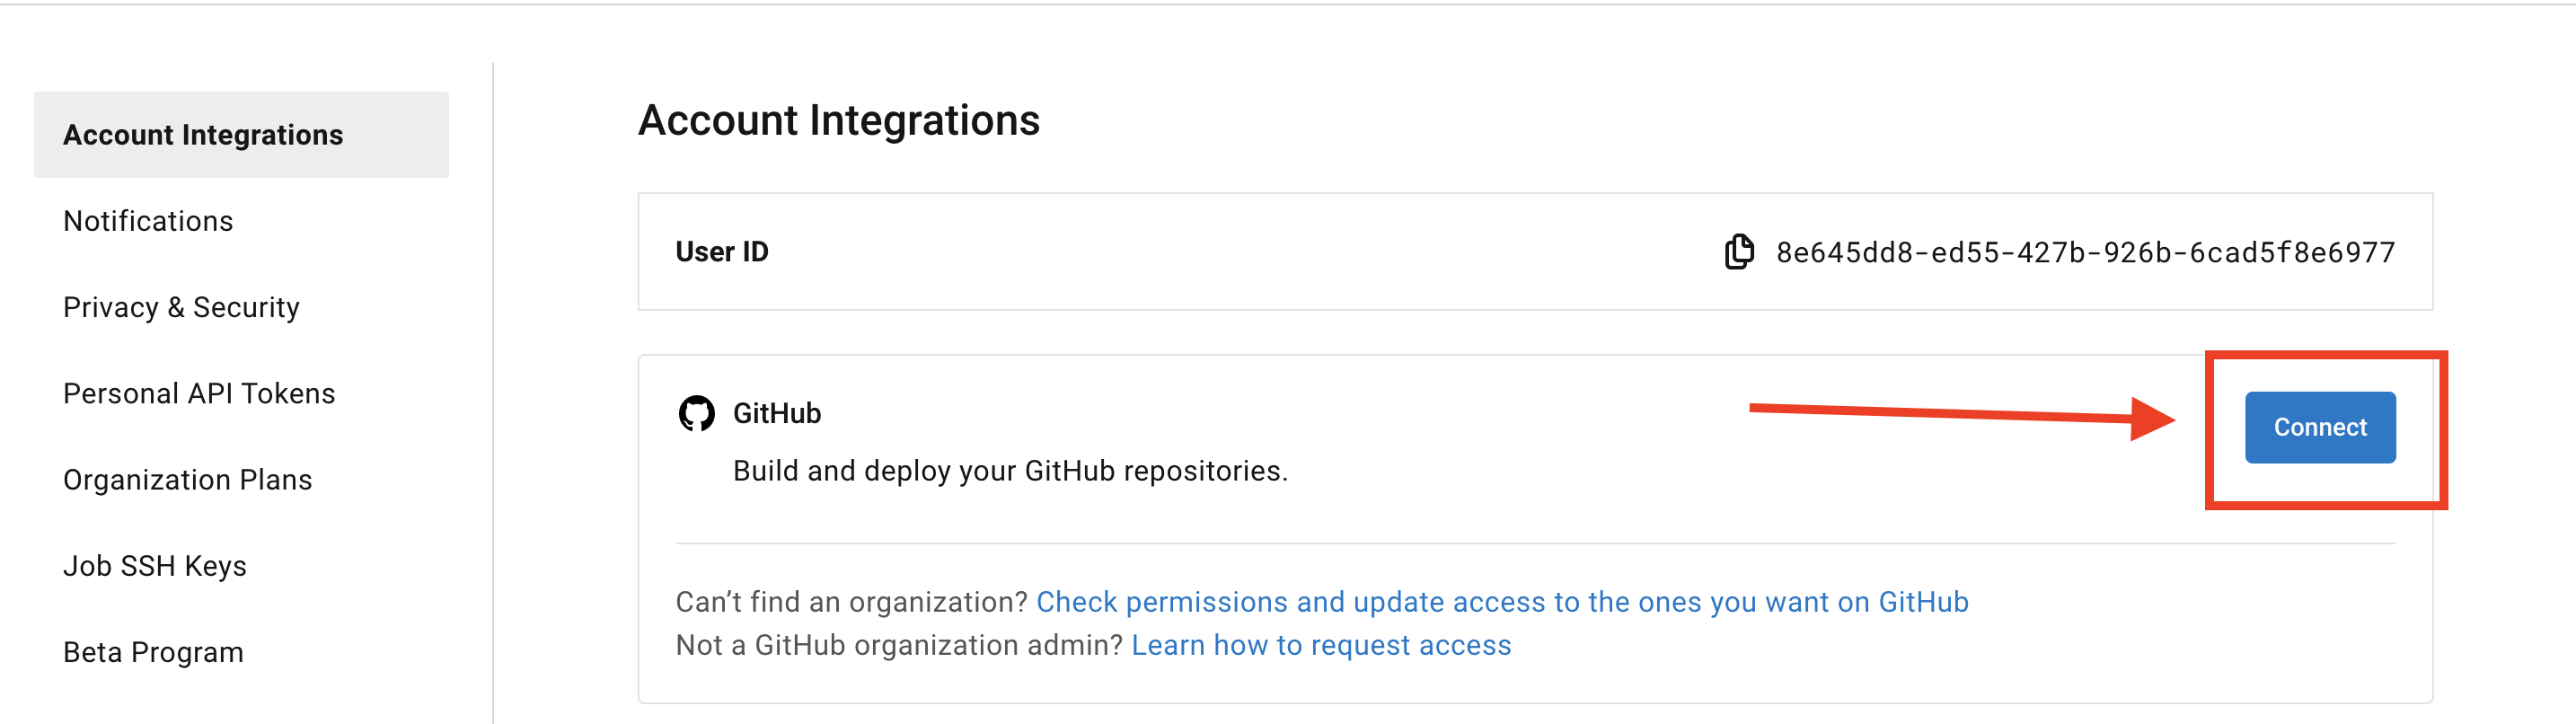Select Beta Program from the sidebar
The image size is (2576, 724).
[x=153, y=652]
